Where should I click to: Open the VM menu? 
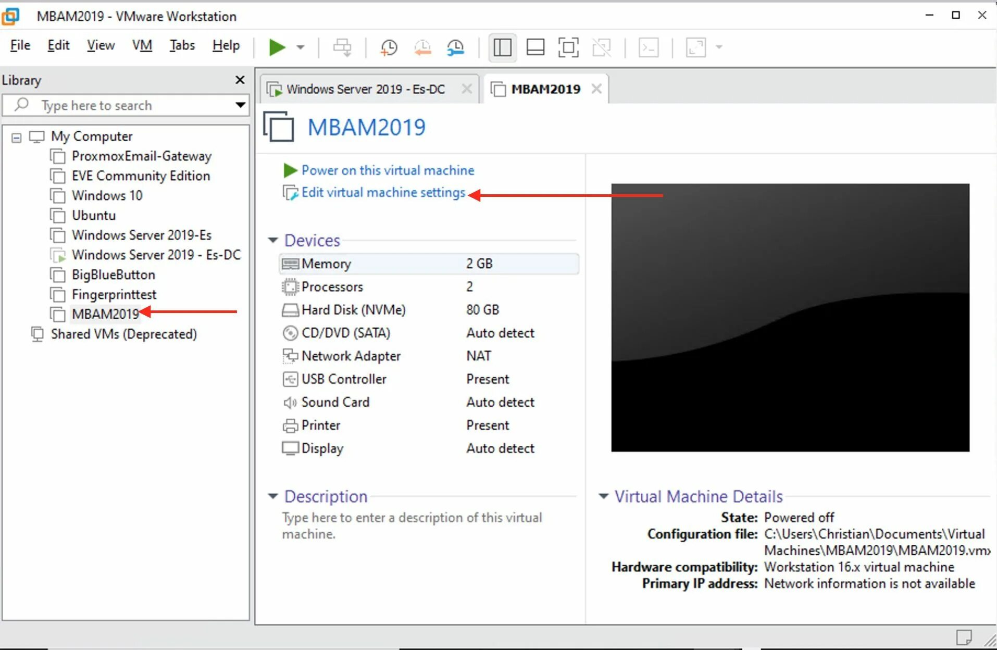pyautogui.click(x=142, y=45)
